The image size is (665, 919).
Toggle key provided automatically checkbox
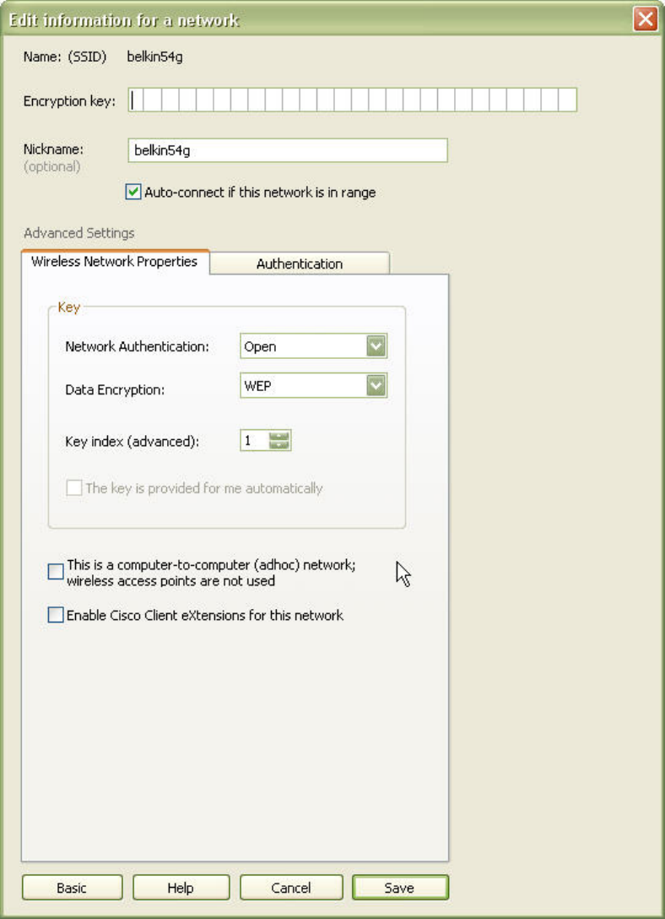pos(73,487)
